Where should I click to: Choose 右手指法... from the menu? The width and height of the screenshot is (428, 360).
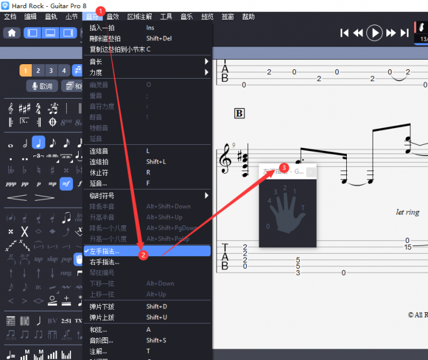pyautogui.click(x=104, y=262)
